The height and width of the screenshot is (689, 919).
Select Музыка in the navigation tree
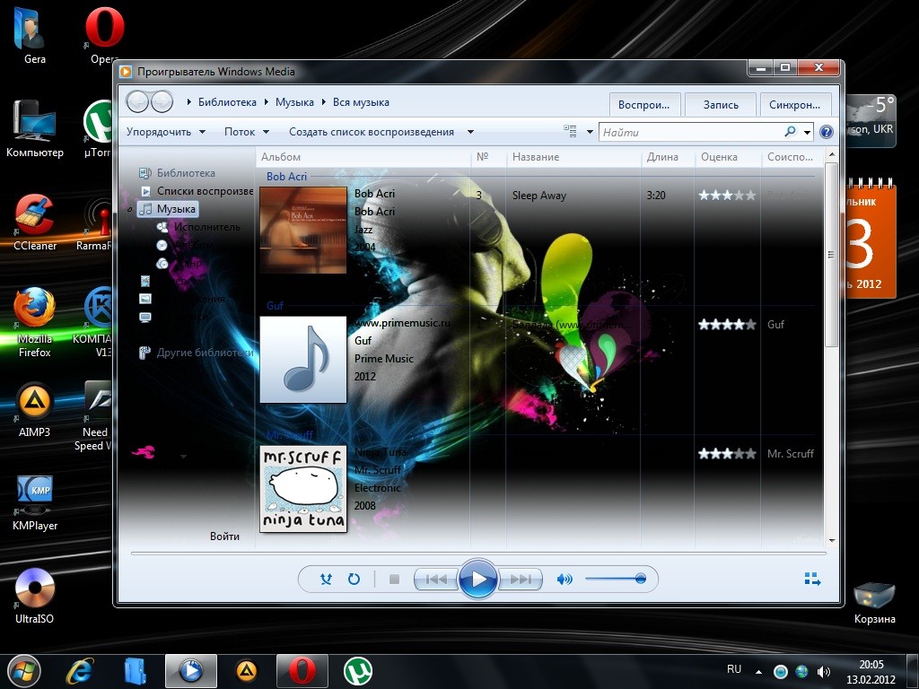168,209
